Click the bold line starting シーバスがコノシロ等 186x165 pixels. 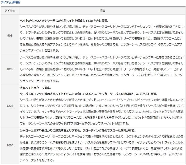[89, 94]
